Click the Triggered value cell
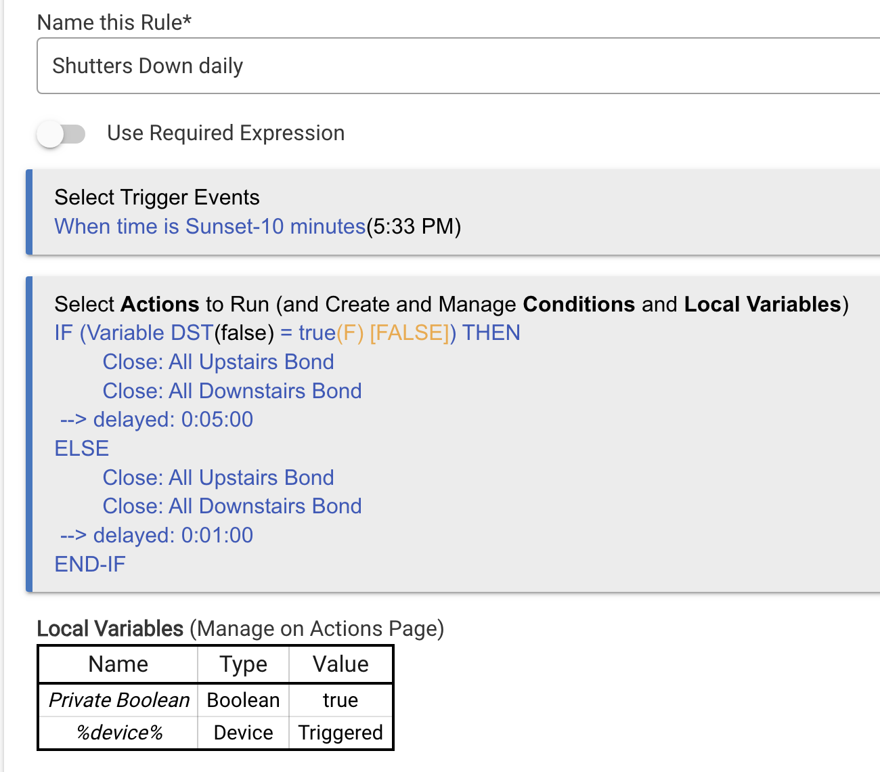The height and width of the screenshot is (772, 880). pos(340,733)
